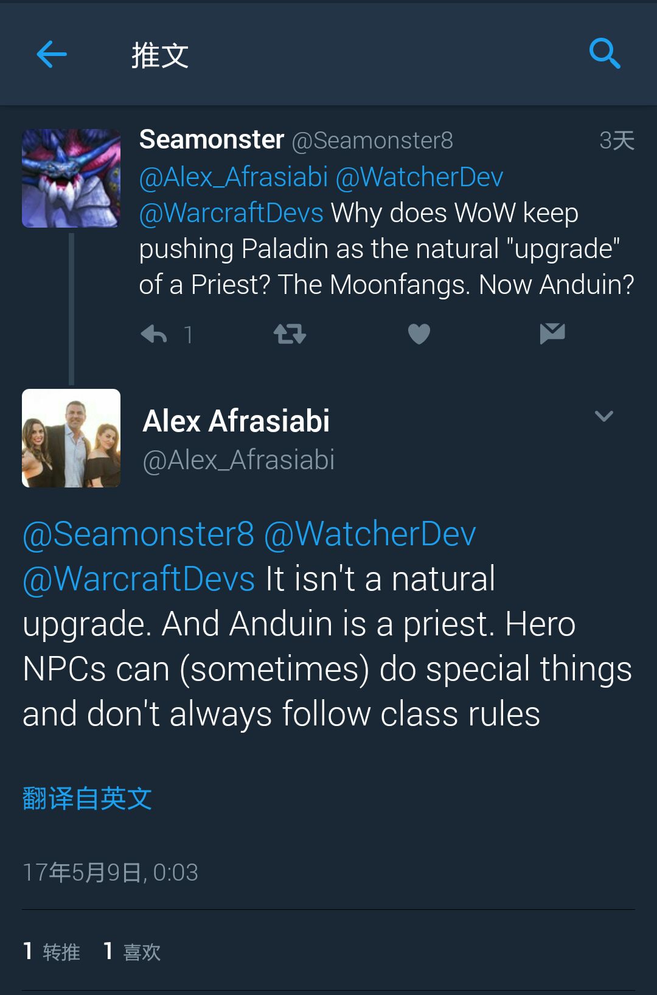
Task: Open Alex Afrasiabi's profile photo
Action: pos(71,438)
